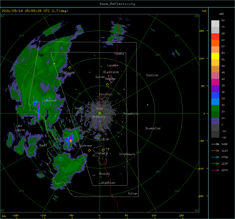
Task: Click the dBZ legend heading
Action: coord(221,14)
